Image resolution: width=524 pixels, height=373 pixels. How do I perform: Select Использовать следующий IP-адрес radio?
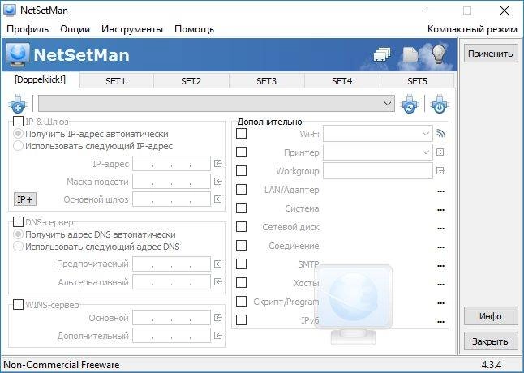click(18, 146)
